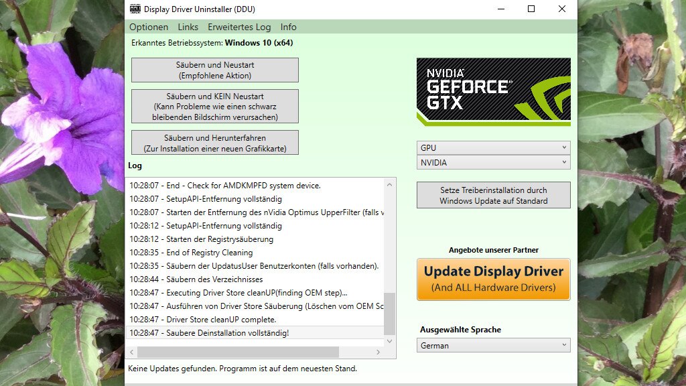
Task: Click the 'Ausgewählte Sprache' label
Action: 460,330
